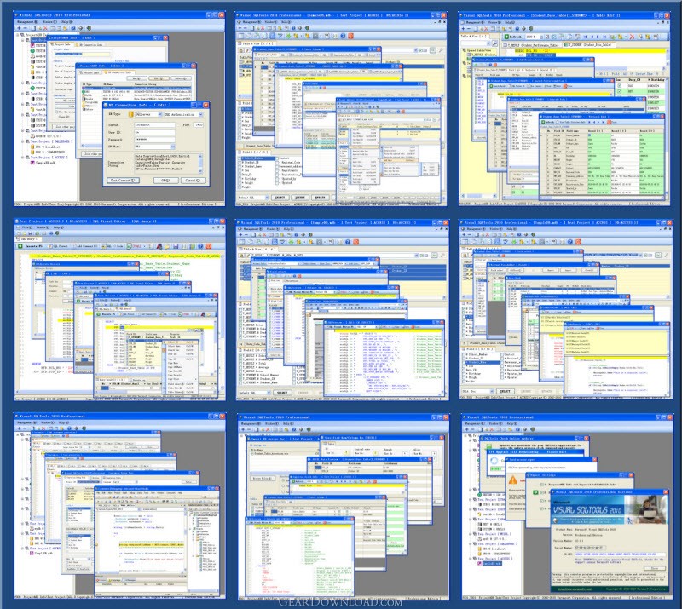Click connection string scrollbar in DB Connection Info
This screenshot has height=609, width=682.
[200, 164]
